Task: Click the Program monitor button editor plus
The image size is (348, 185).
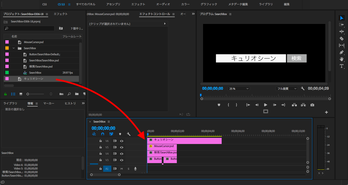Action: (326, 112)
